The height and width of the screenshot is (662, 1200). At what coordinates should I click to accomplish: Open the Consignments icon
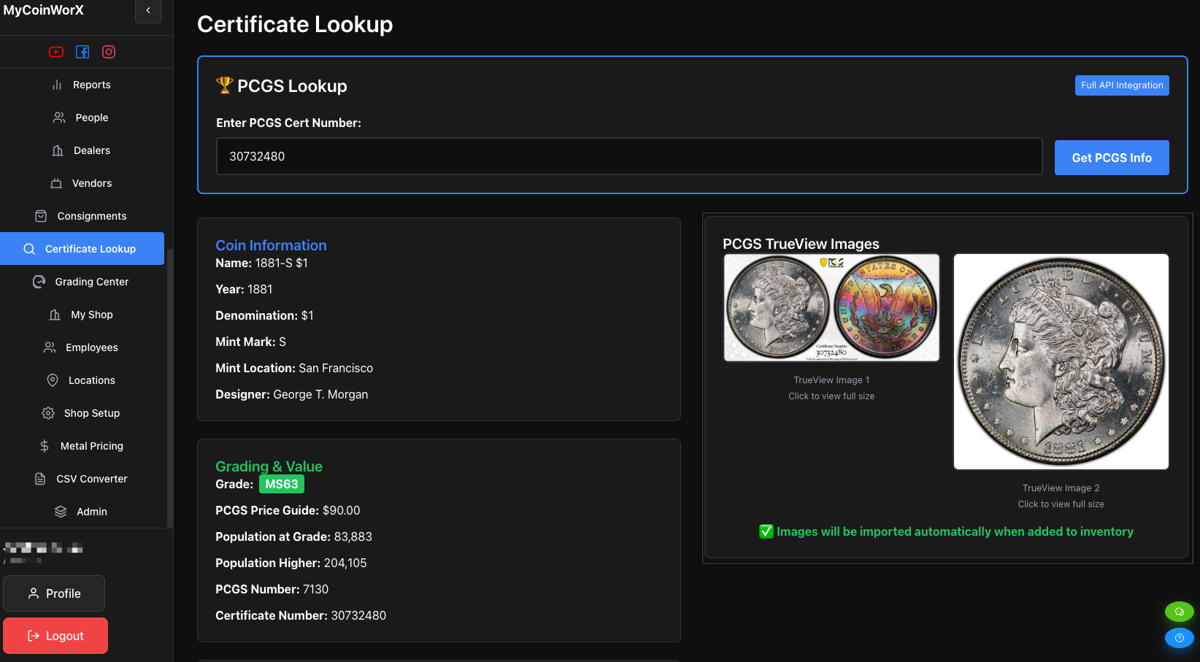tap(42, 216)
